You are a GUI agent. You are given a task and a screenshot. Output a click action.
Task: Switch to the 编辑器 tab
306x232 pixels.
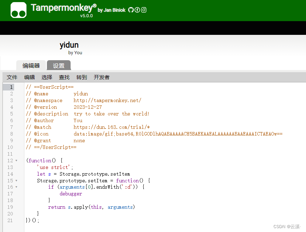(x=31, y=65)
